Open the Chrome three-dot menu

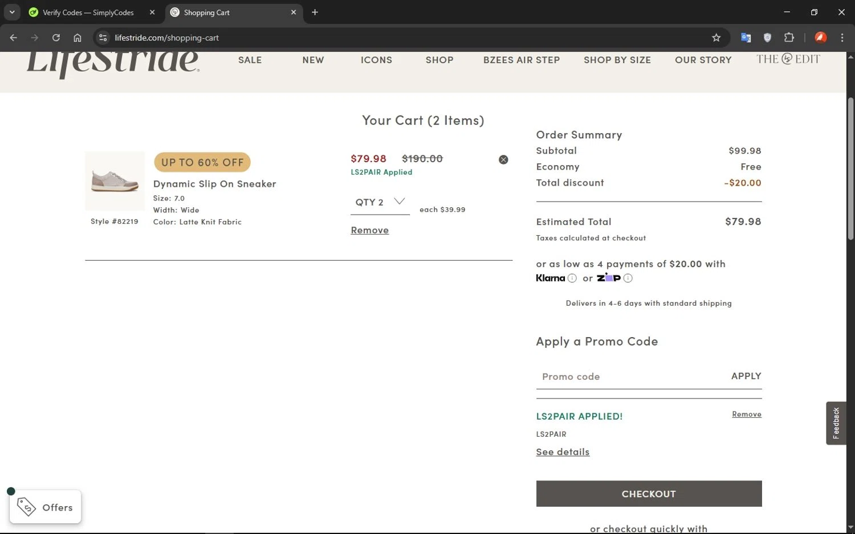click(x=842, y=38)
